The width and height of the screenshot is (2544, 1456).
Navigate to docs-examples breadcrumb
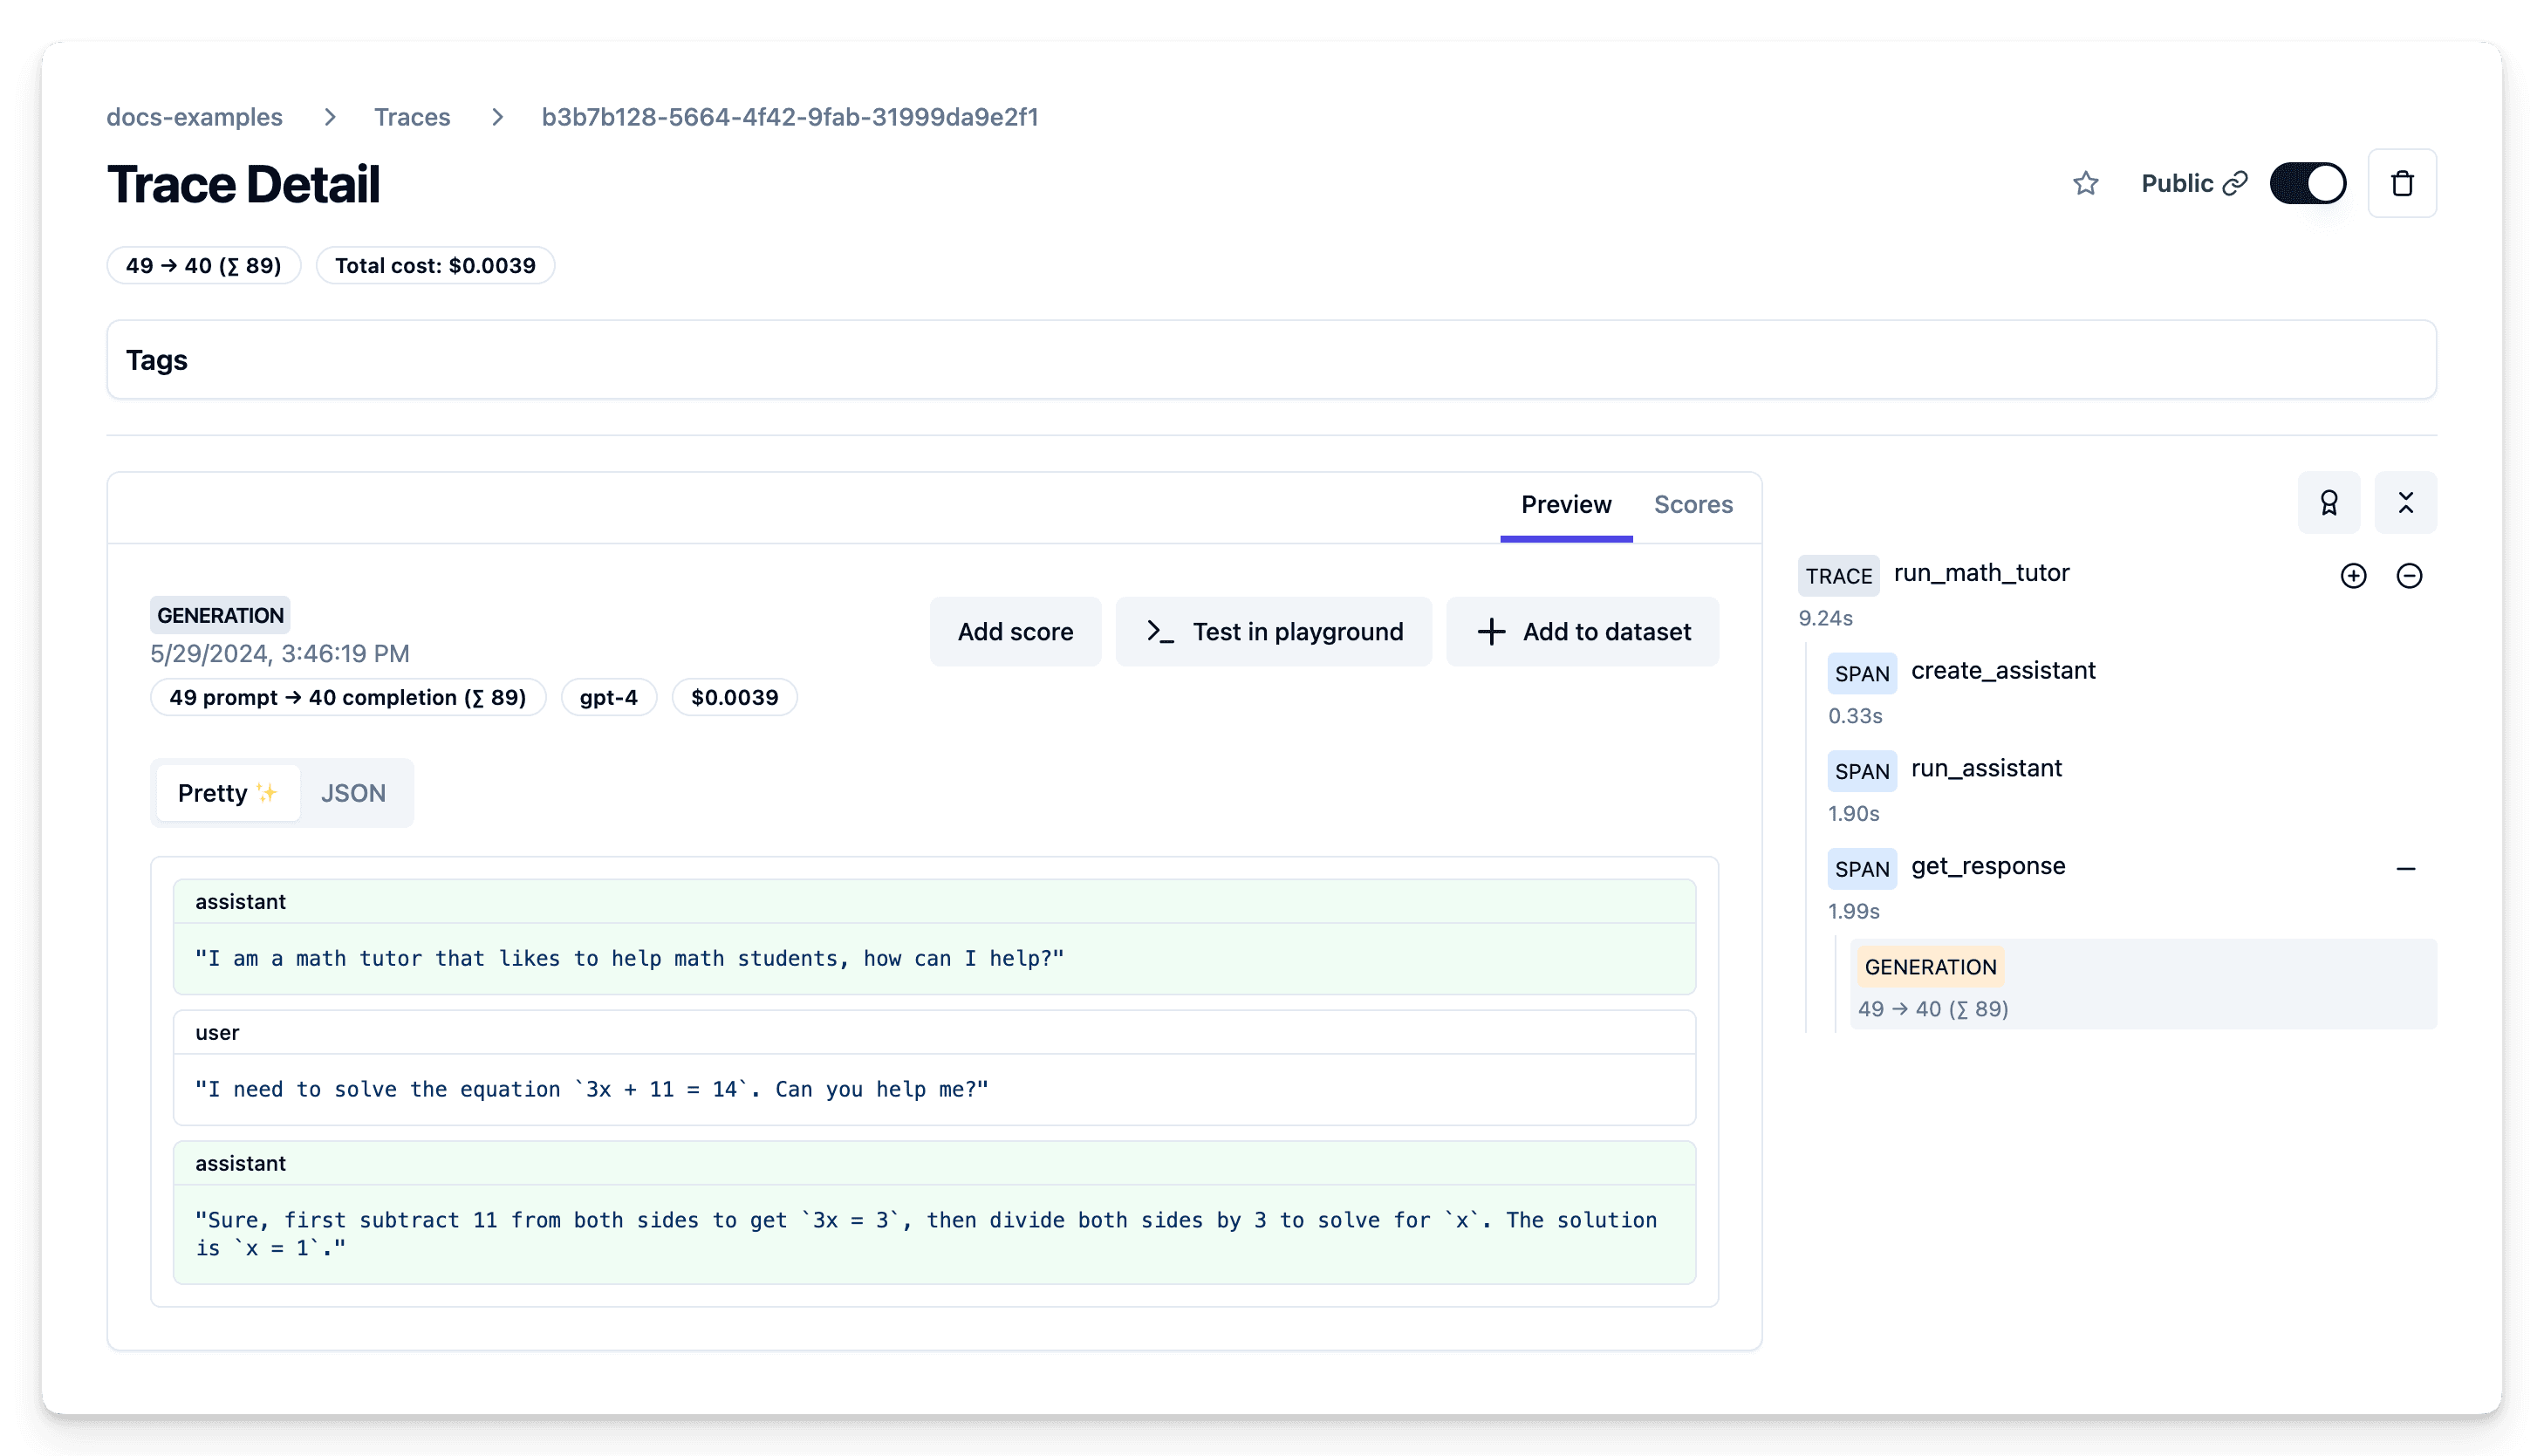[x=195, y=117]
